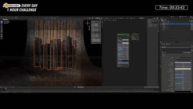193x109 pixels.
Task: Click the viewport navigation axis gizmo
Action: (x=88, y=23)
